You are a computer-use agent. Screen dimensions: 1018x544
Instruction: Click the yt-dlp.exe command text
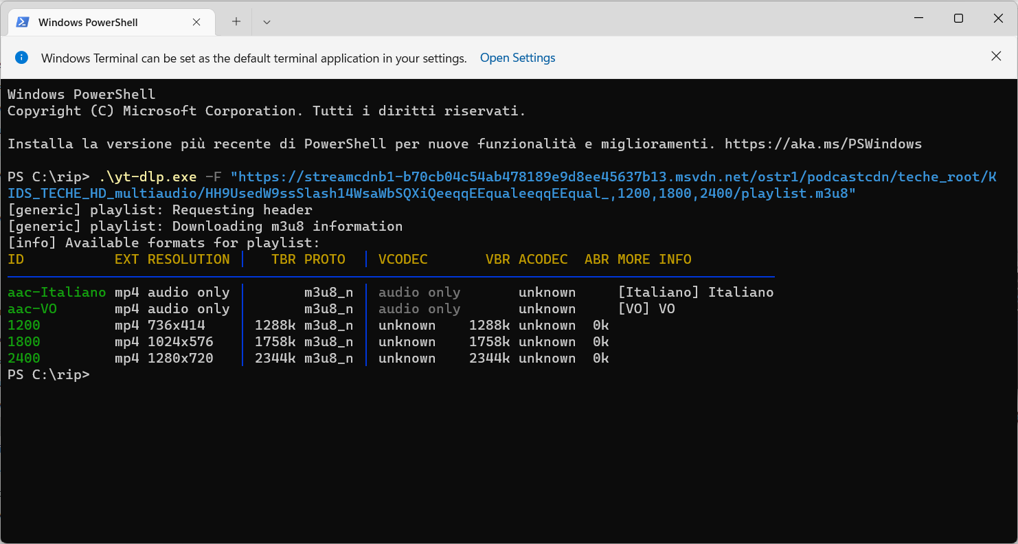tap(148, 177)
